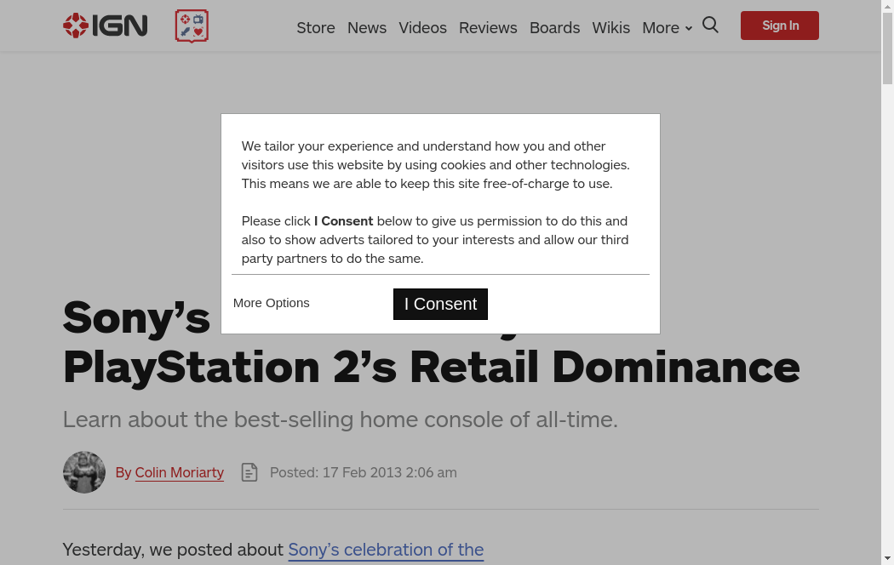
Task: Click the article document icon
Action: coord(249,472)
